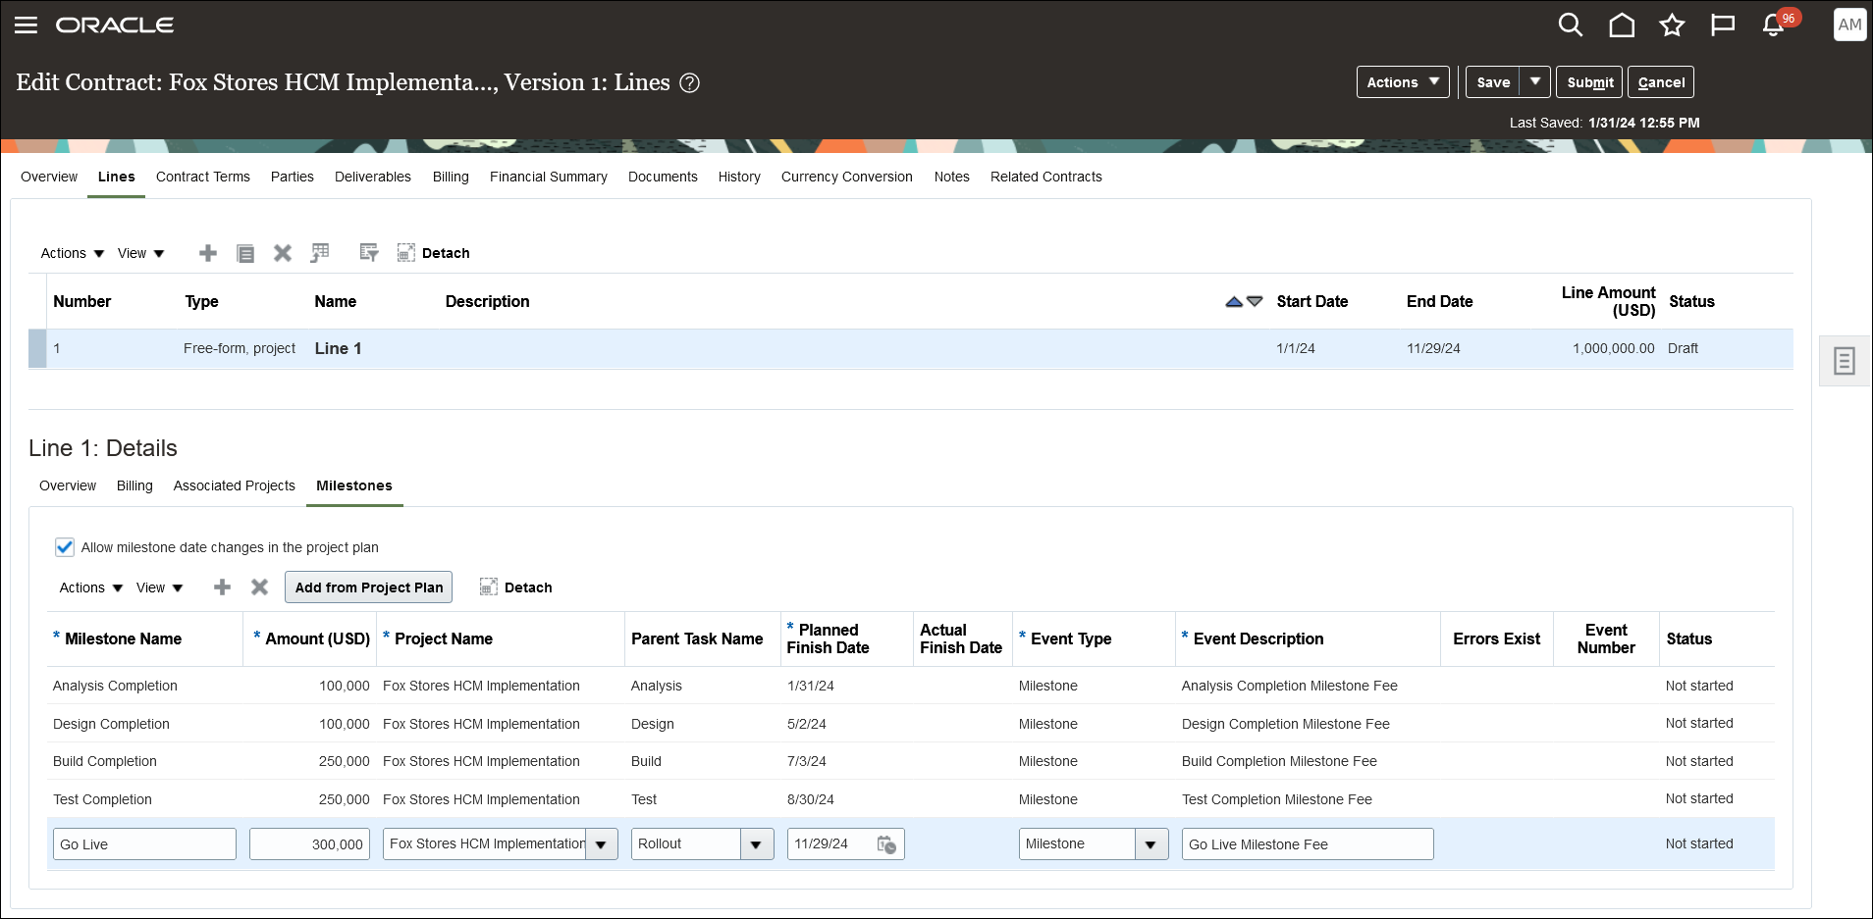Go to the Home icon

1622,26
